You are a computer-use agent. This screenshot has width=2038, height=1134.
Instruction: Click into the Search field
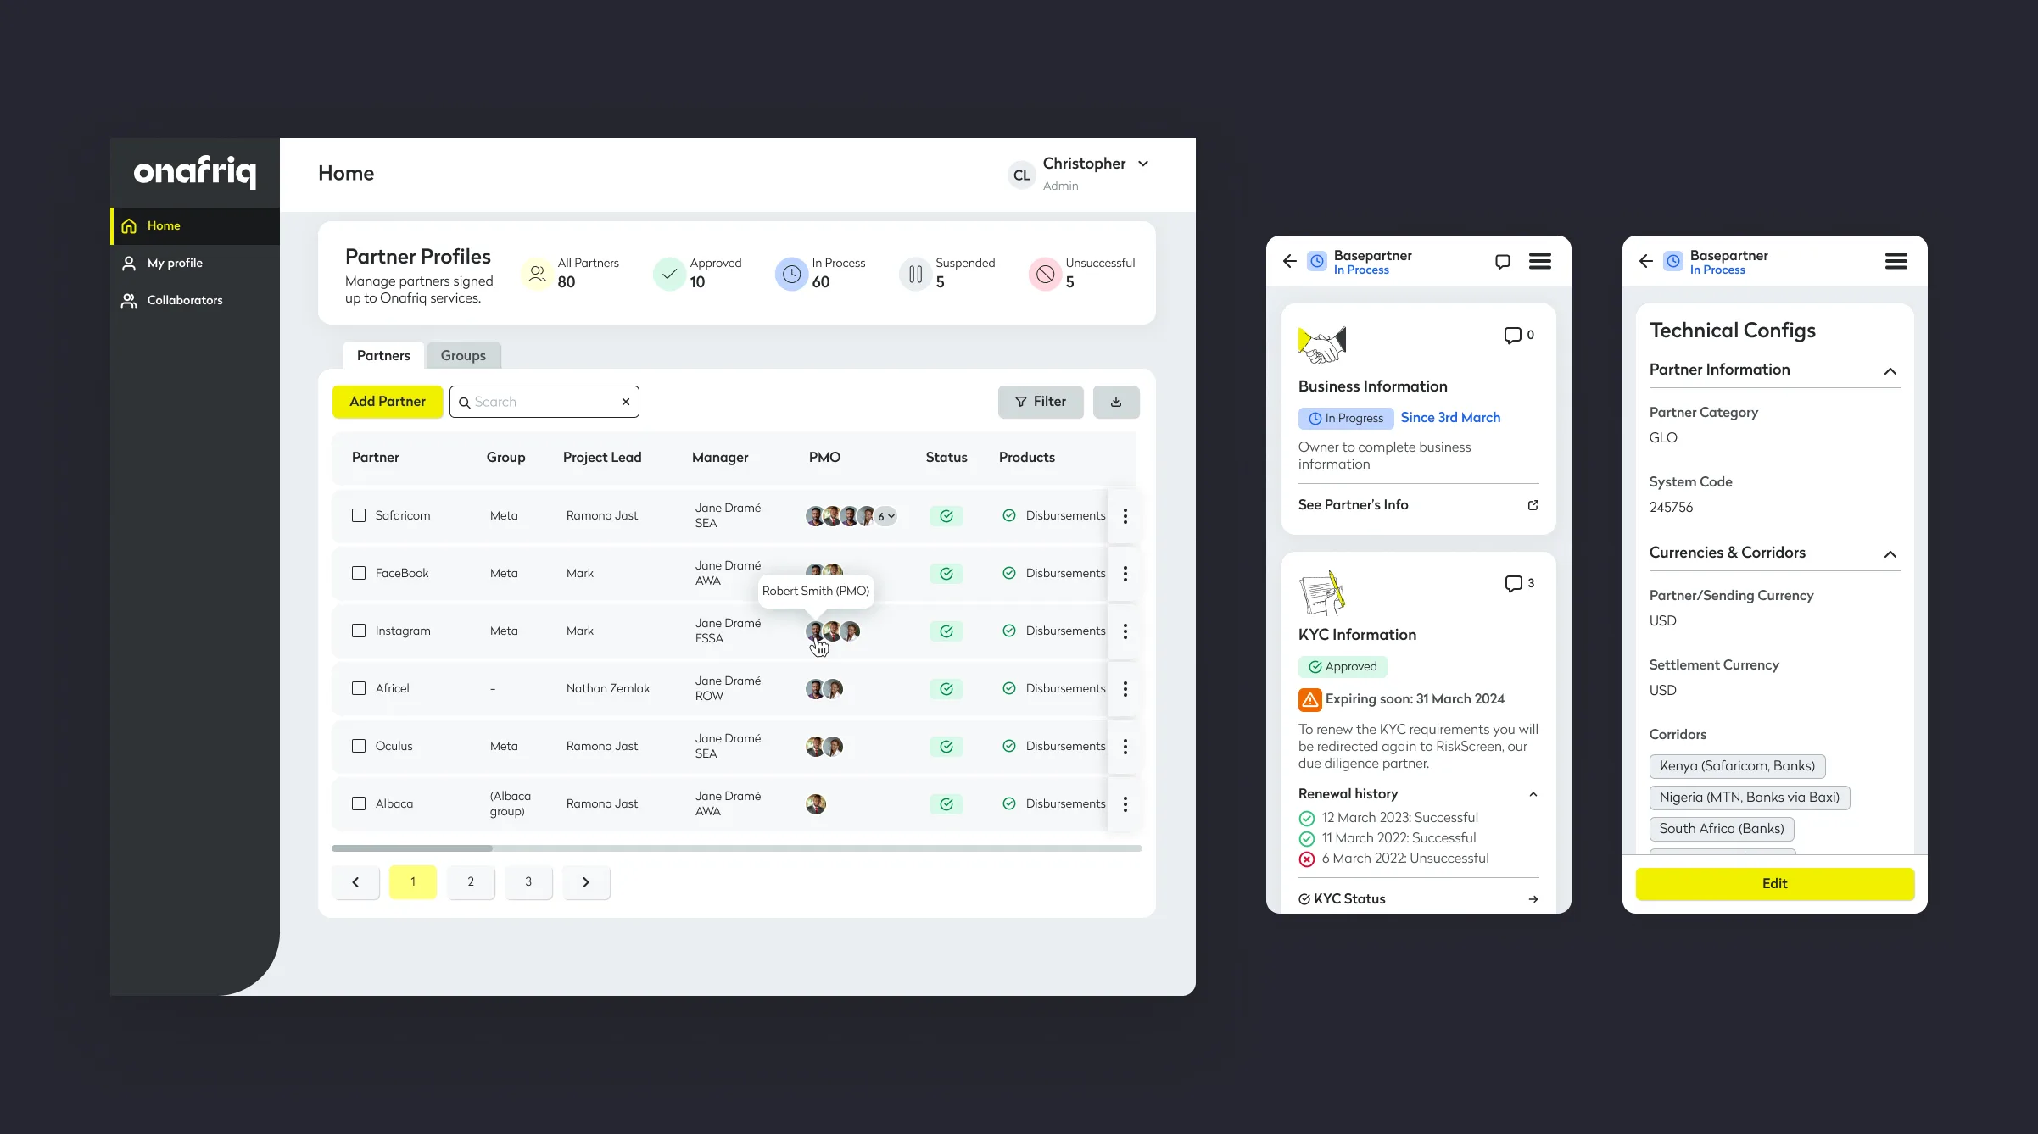point(544,402)
